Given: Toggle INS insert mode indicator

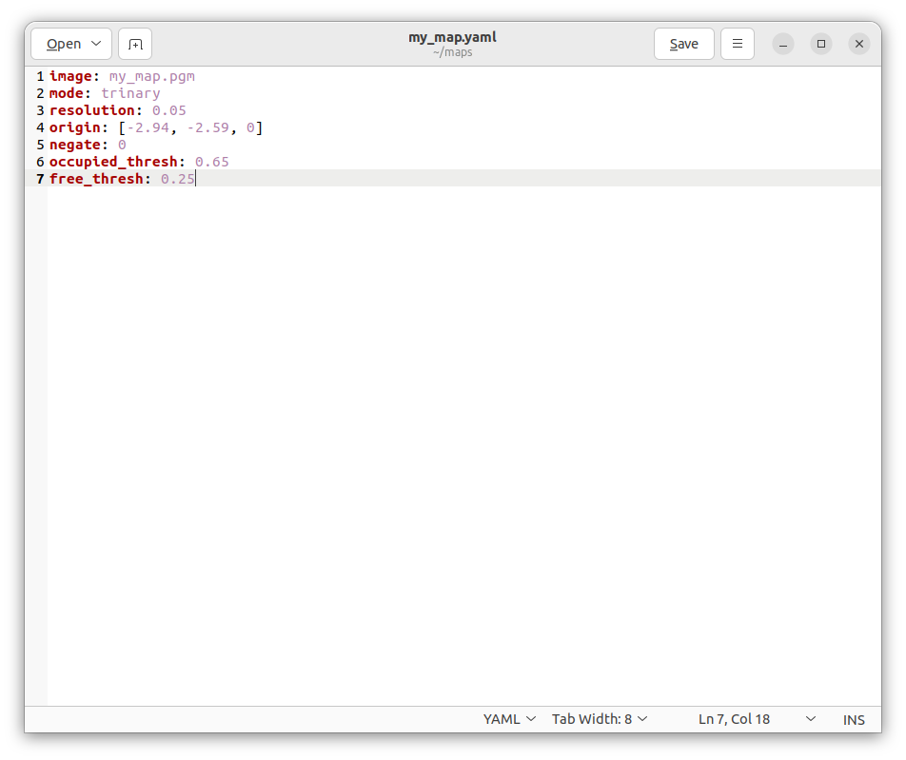Looking at the screenshot, I should click(854, 719).
